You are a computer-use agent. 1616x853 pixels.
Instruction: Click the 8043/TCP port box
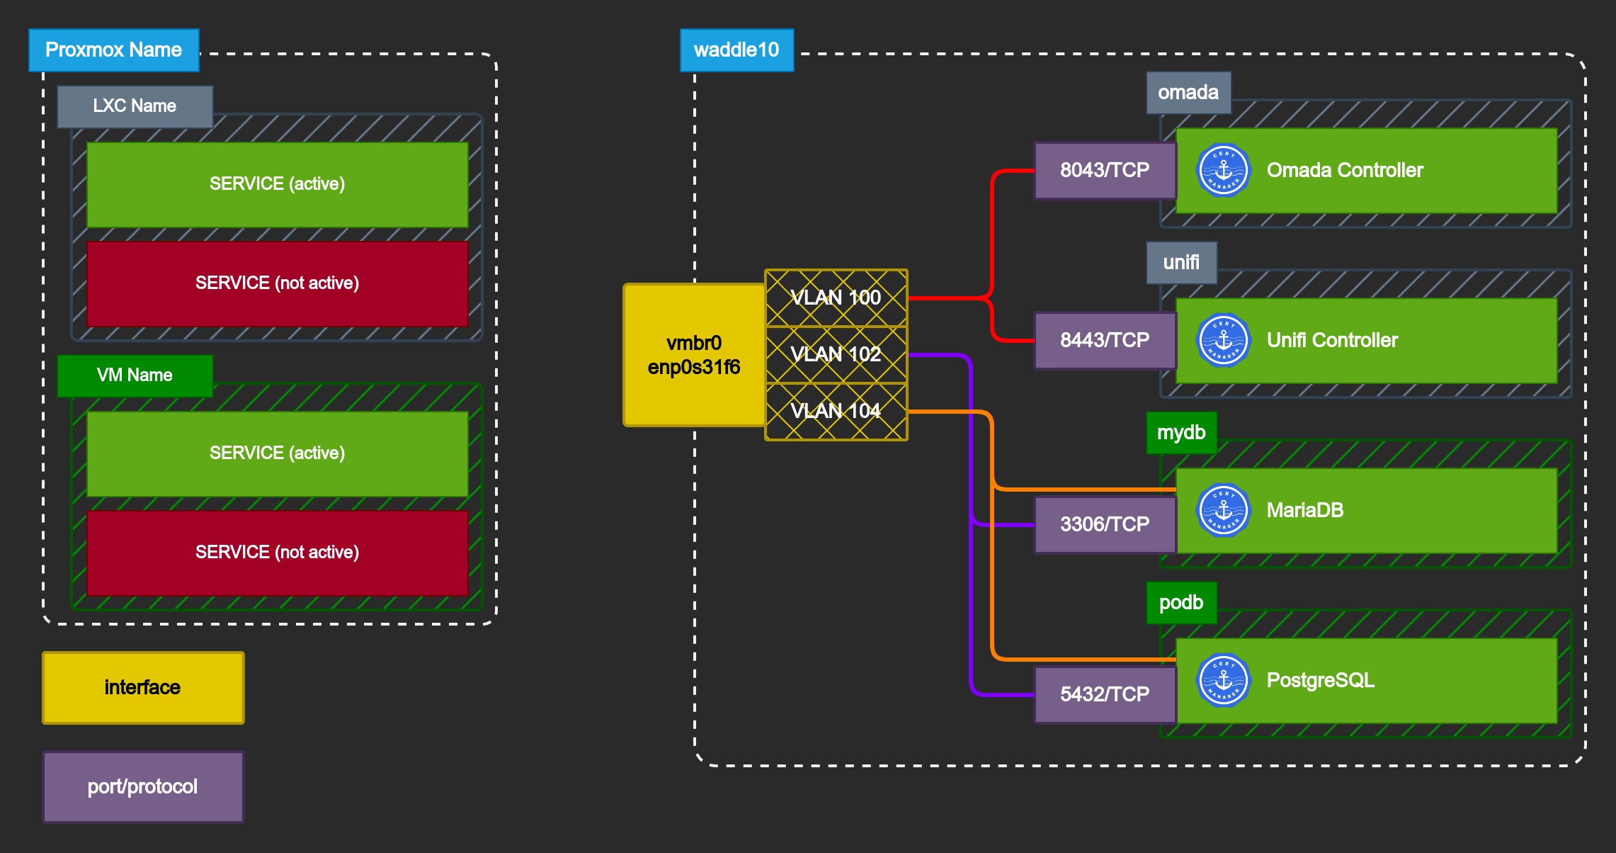coord(1105,170)
